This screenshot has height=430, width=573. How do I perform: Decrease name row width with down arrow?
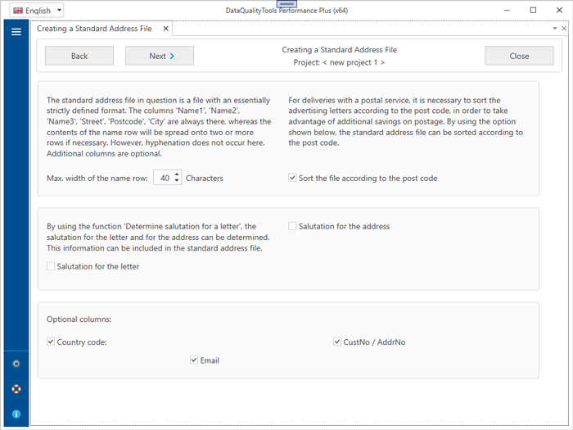[x=177, y=181]
